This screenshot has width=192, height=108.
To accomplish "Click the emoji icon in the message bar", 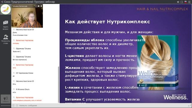I will (x=17, y=106).
